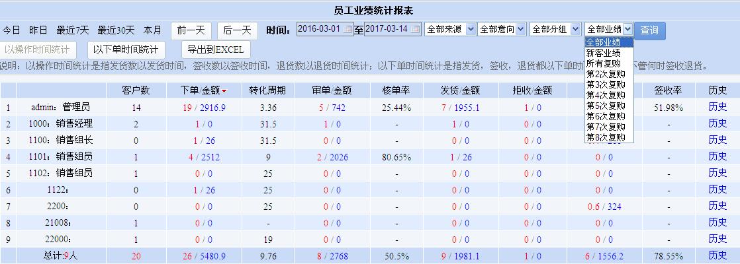Click the 查询 search button
The image size is (740, 264).
point(649,30)
